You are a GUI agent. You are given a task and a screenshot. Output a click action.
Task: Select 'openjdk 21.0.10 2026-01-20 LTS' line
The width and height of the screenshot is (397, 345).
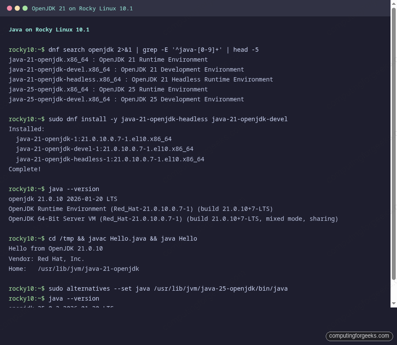[63, 199]
